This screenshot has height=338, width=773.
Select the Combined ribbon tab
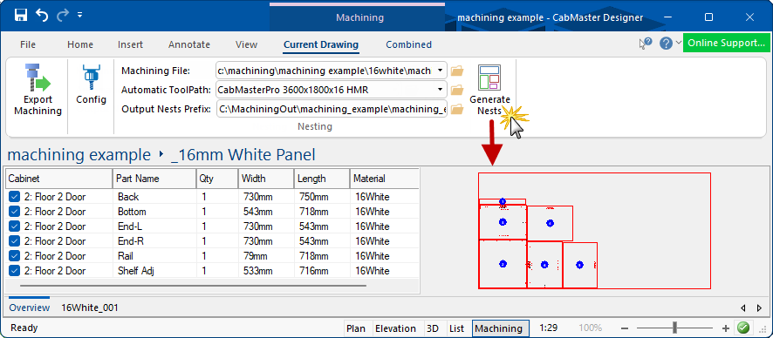408,44
